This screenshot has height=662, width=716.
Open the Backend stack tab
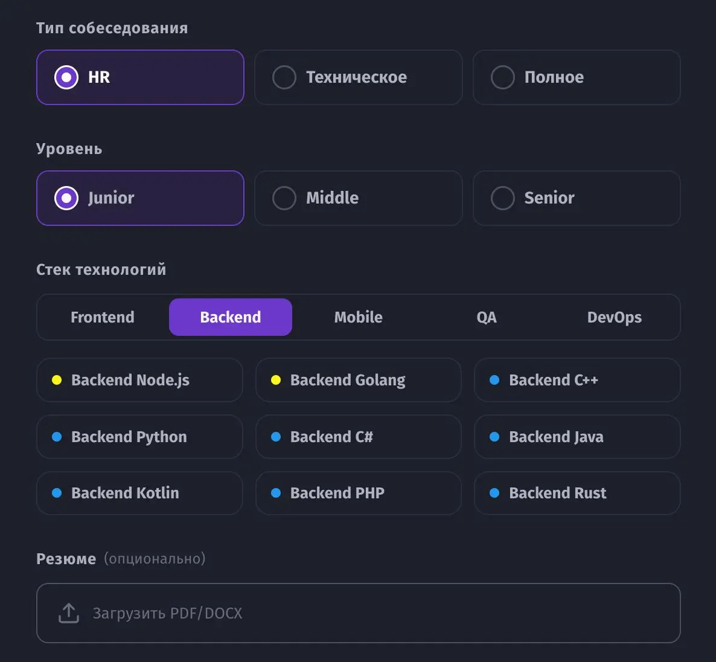point(231,317)
